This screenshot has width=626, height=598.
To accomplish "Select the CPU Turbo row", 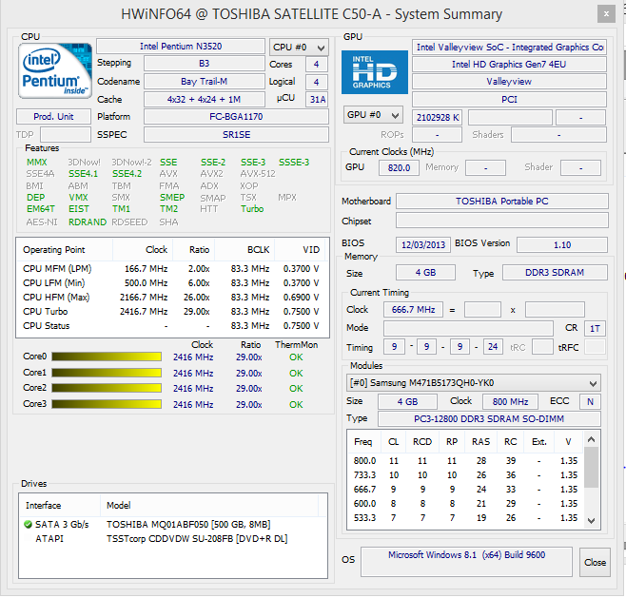I will (x=172, y=312).
